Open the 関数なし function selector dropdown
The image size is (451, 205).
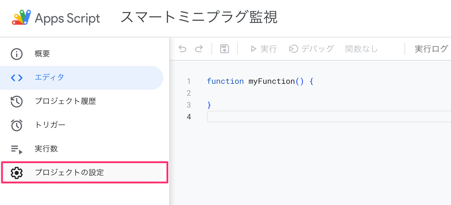coord(361,49)
